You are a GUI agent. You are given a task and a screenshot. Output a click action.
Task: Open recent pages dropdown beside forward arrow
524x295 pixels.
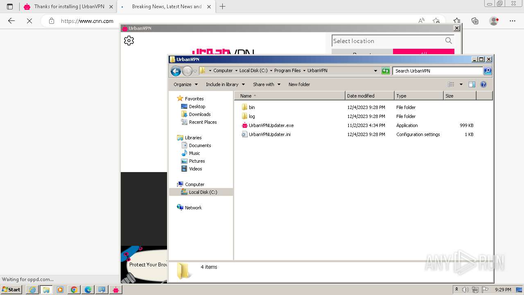coord(195,71)
